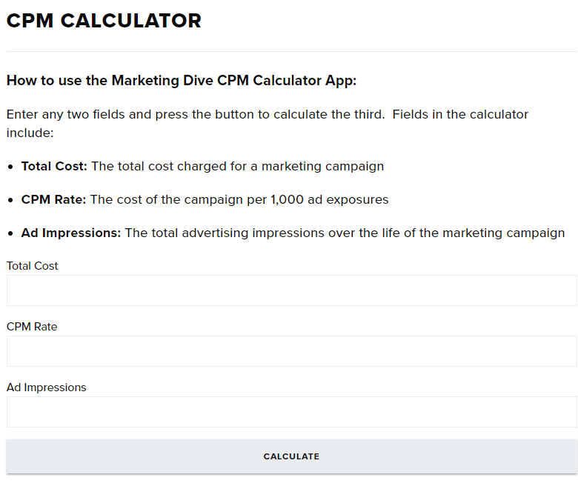Image resolution: width=578 pixels, height=489 pixels.
Task: Click the bold 'Ad Impressions:' bullet term
Action: [71, 233]
